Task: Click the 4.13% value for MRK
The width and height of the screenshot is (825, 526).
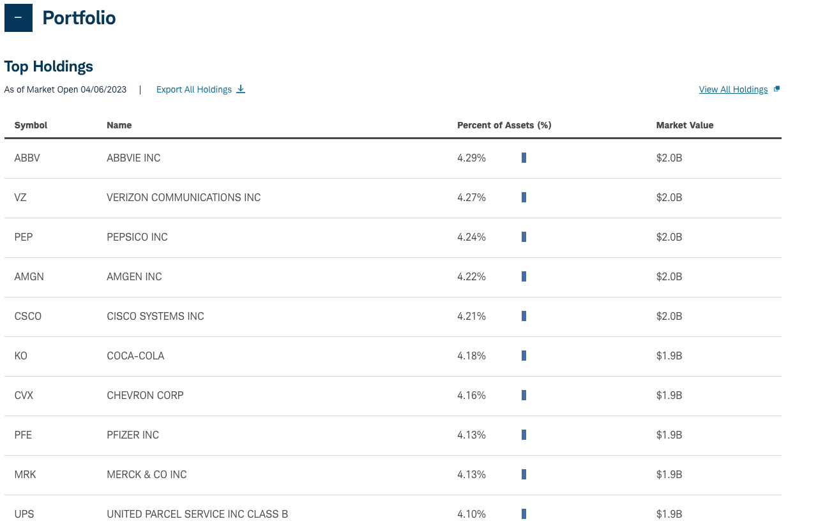Action: coord(471,474)
